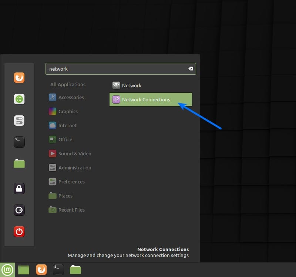Select the Accessories category
The width and height of the screenshot is (296, 277).
pos(71,97)
